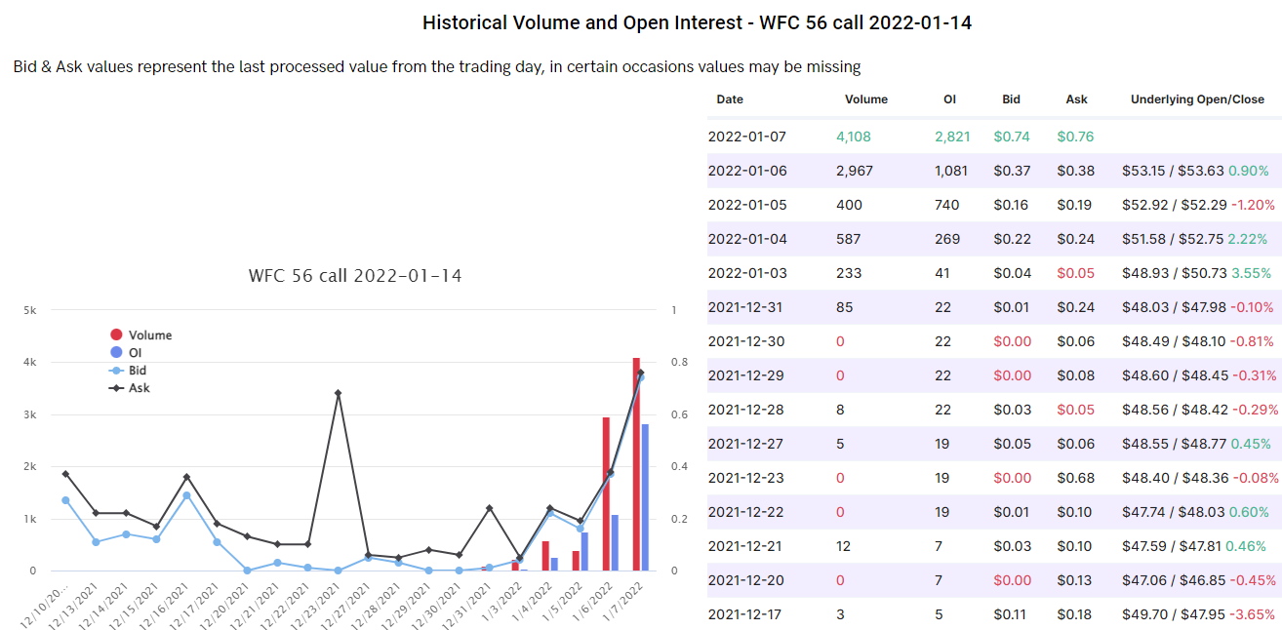
Task: Select the 2021-12-21 date cell
Action: point(747,546)
